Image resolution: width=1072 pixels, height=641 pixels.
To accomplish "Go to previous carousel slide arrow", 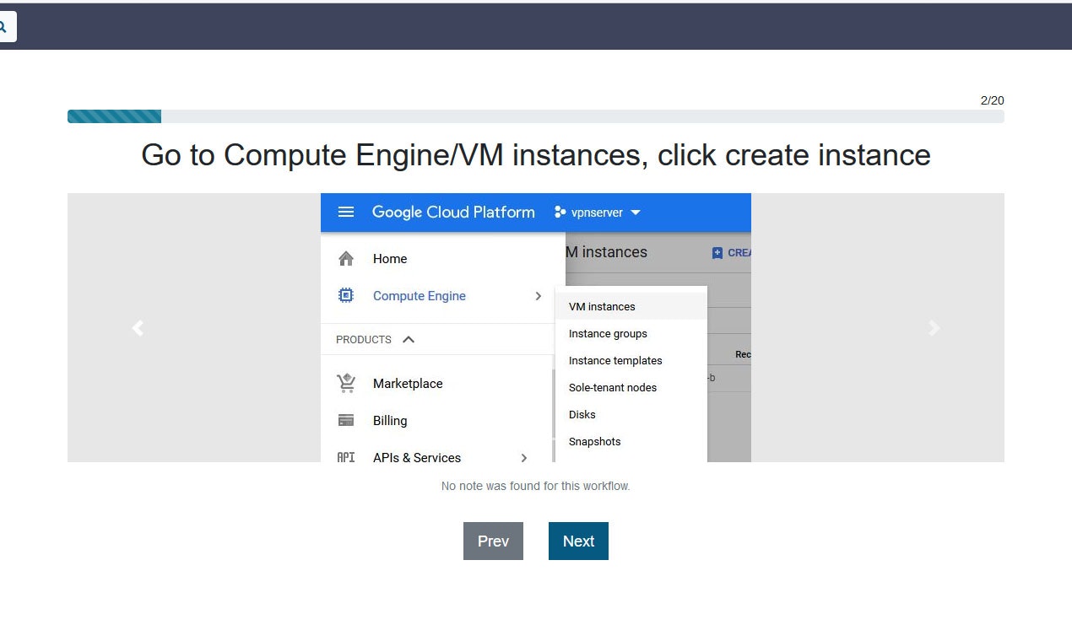I will point(138,328).
